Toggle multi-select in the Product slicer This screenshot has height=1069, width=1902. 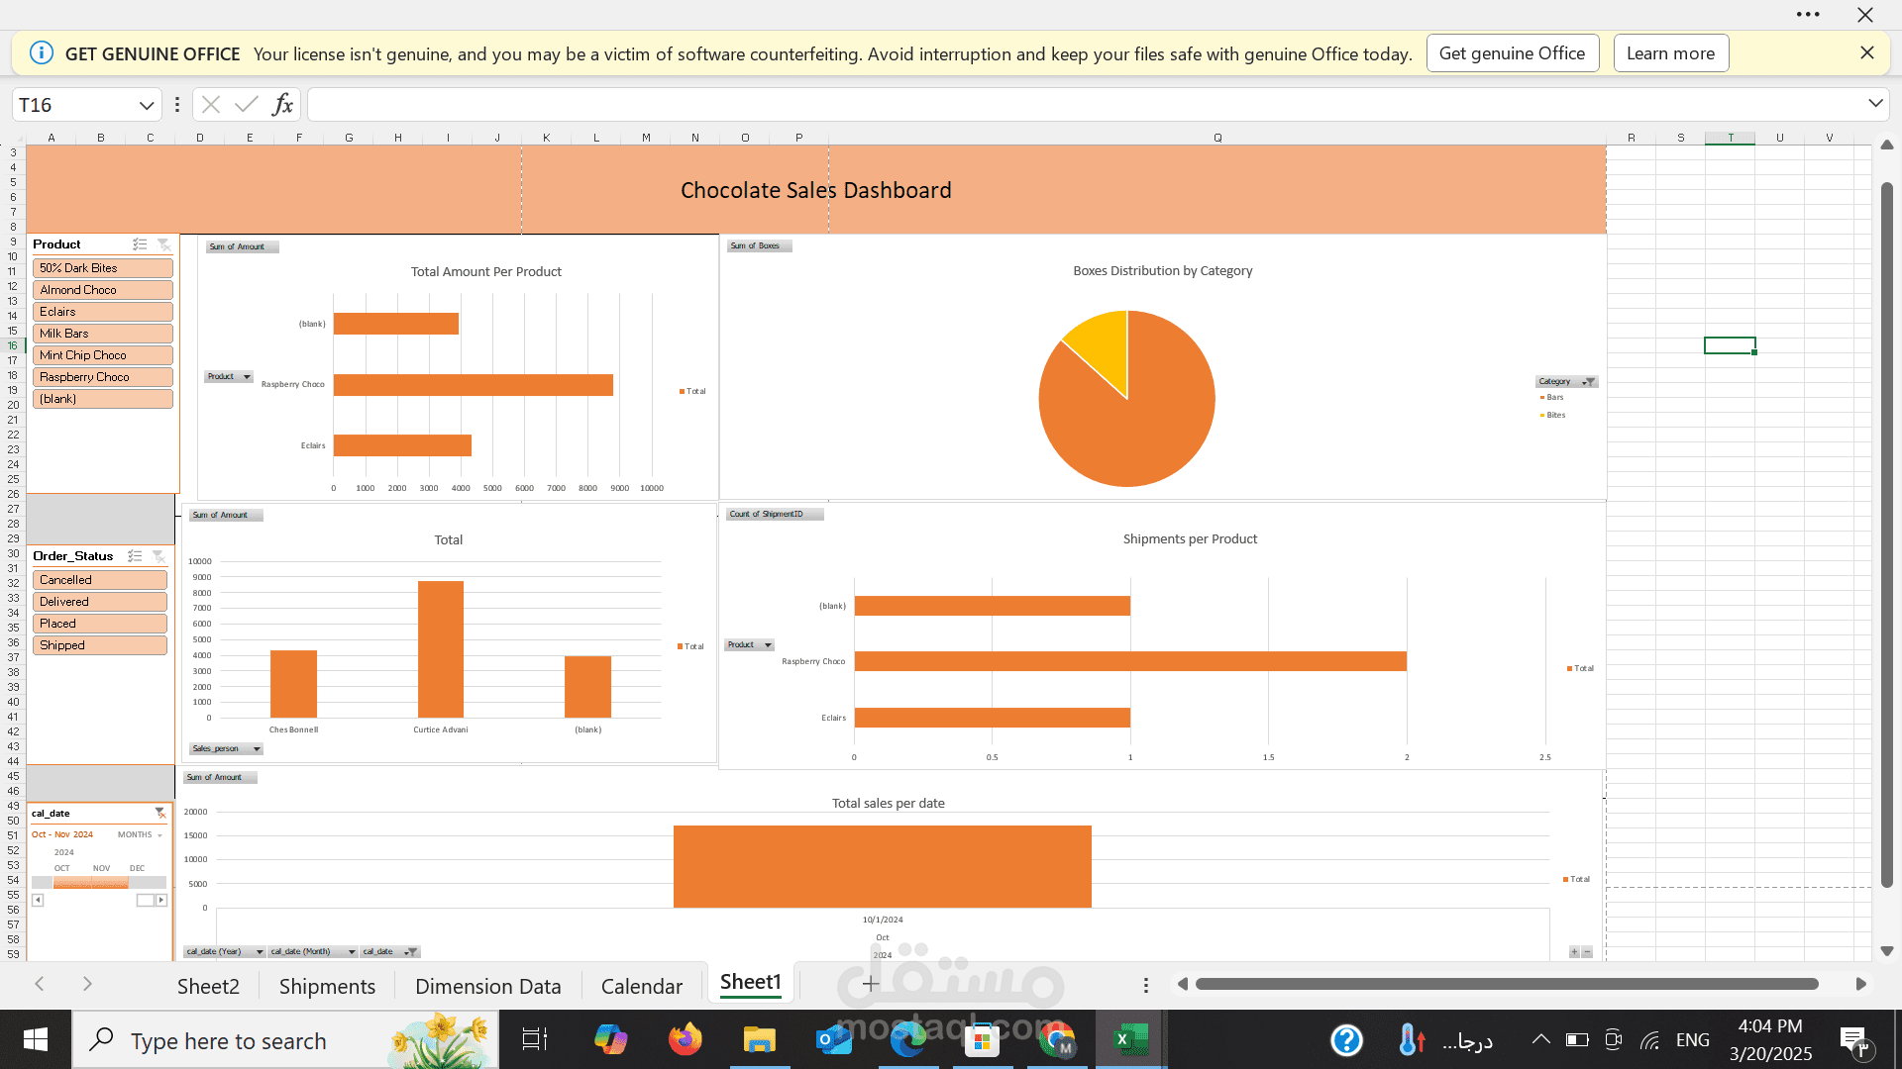click(140, 244)
